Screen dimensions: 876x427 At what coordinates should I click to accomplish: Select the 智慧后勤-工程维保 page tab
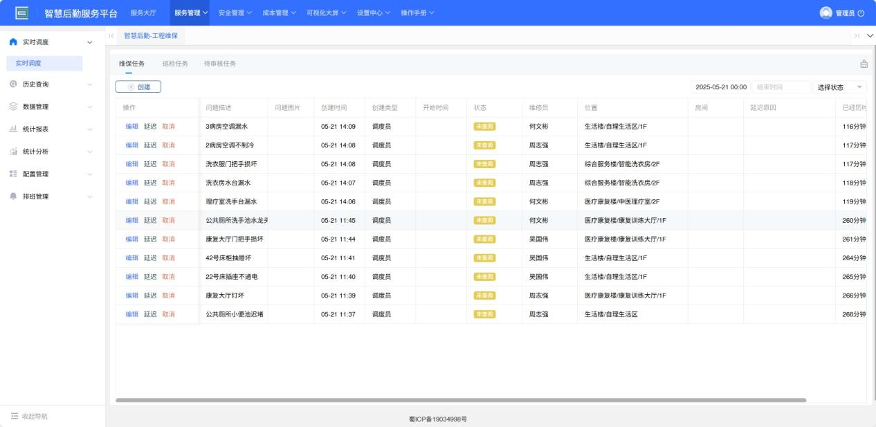pyautogui.click(x=151, y=35)
